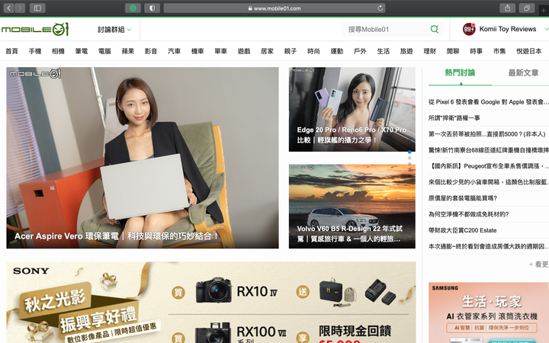Open the 生活 category
Screen dimensions: 549x343
coord(383,51)
